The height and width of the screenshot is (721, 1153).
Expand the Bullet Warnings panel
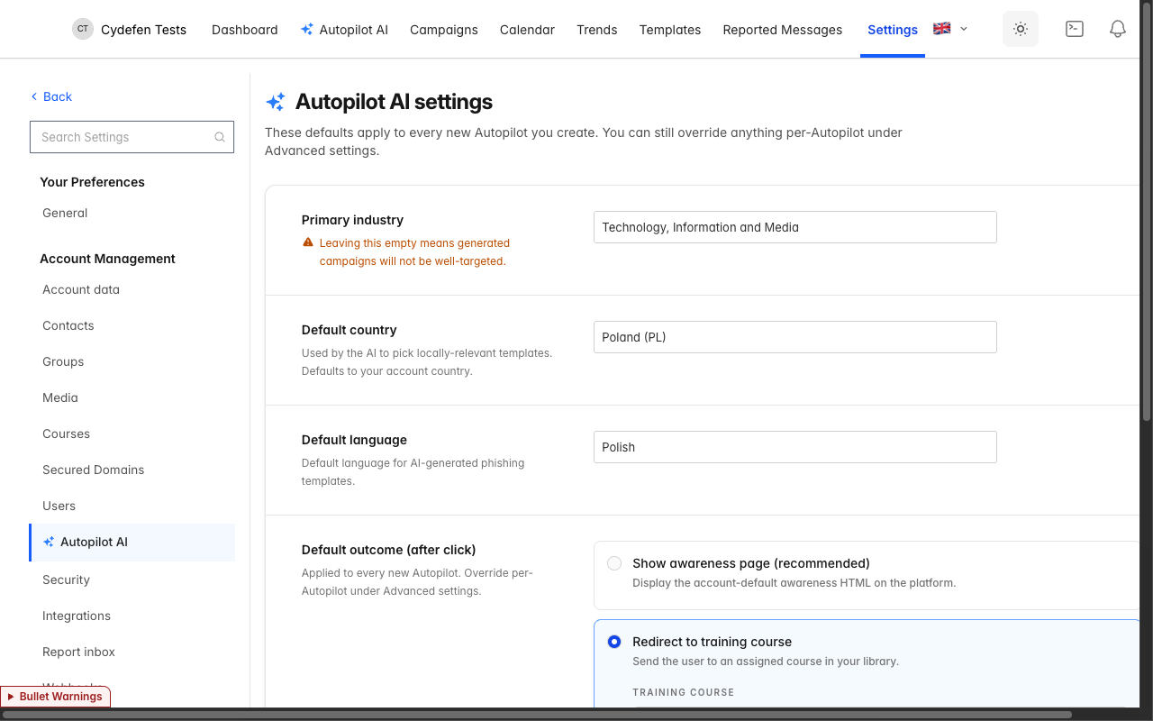(56, 697)
